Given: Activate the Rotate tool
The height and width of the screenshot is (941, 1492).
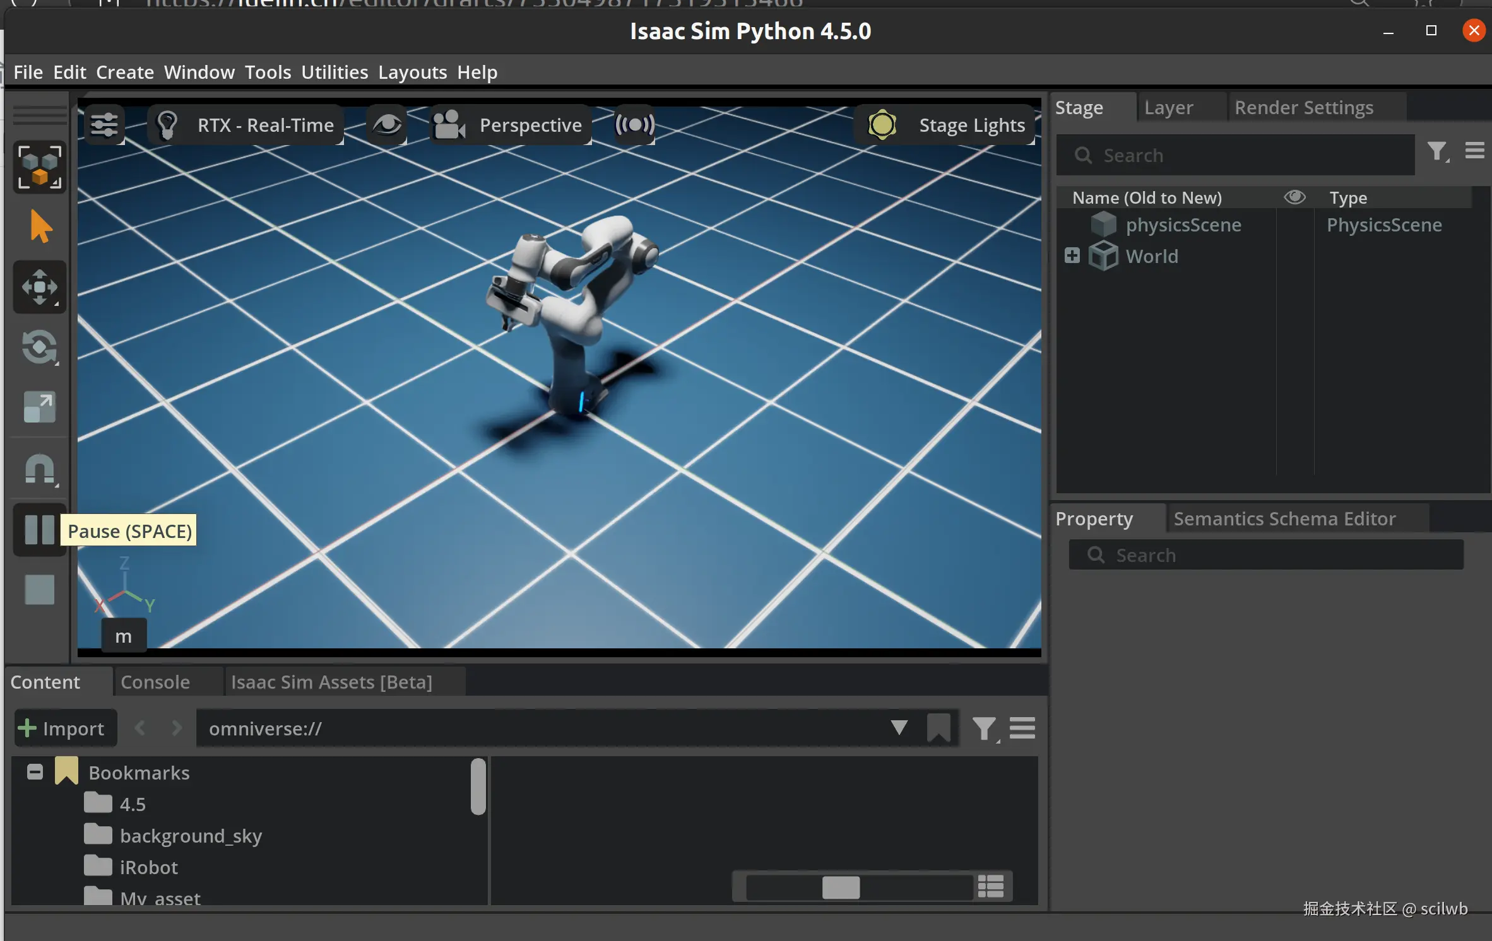Looking at the screenshot, I should tap(40, 348).
